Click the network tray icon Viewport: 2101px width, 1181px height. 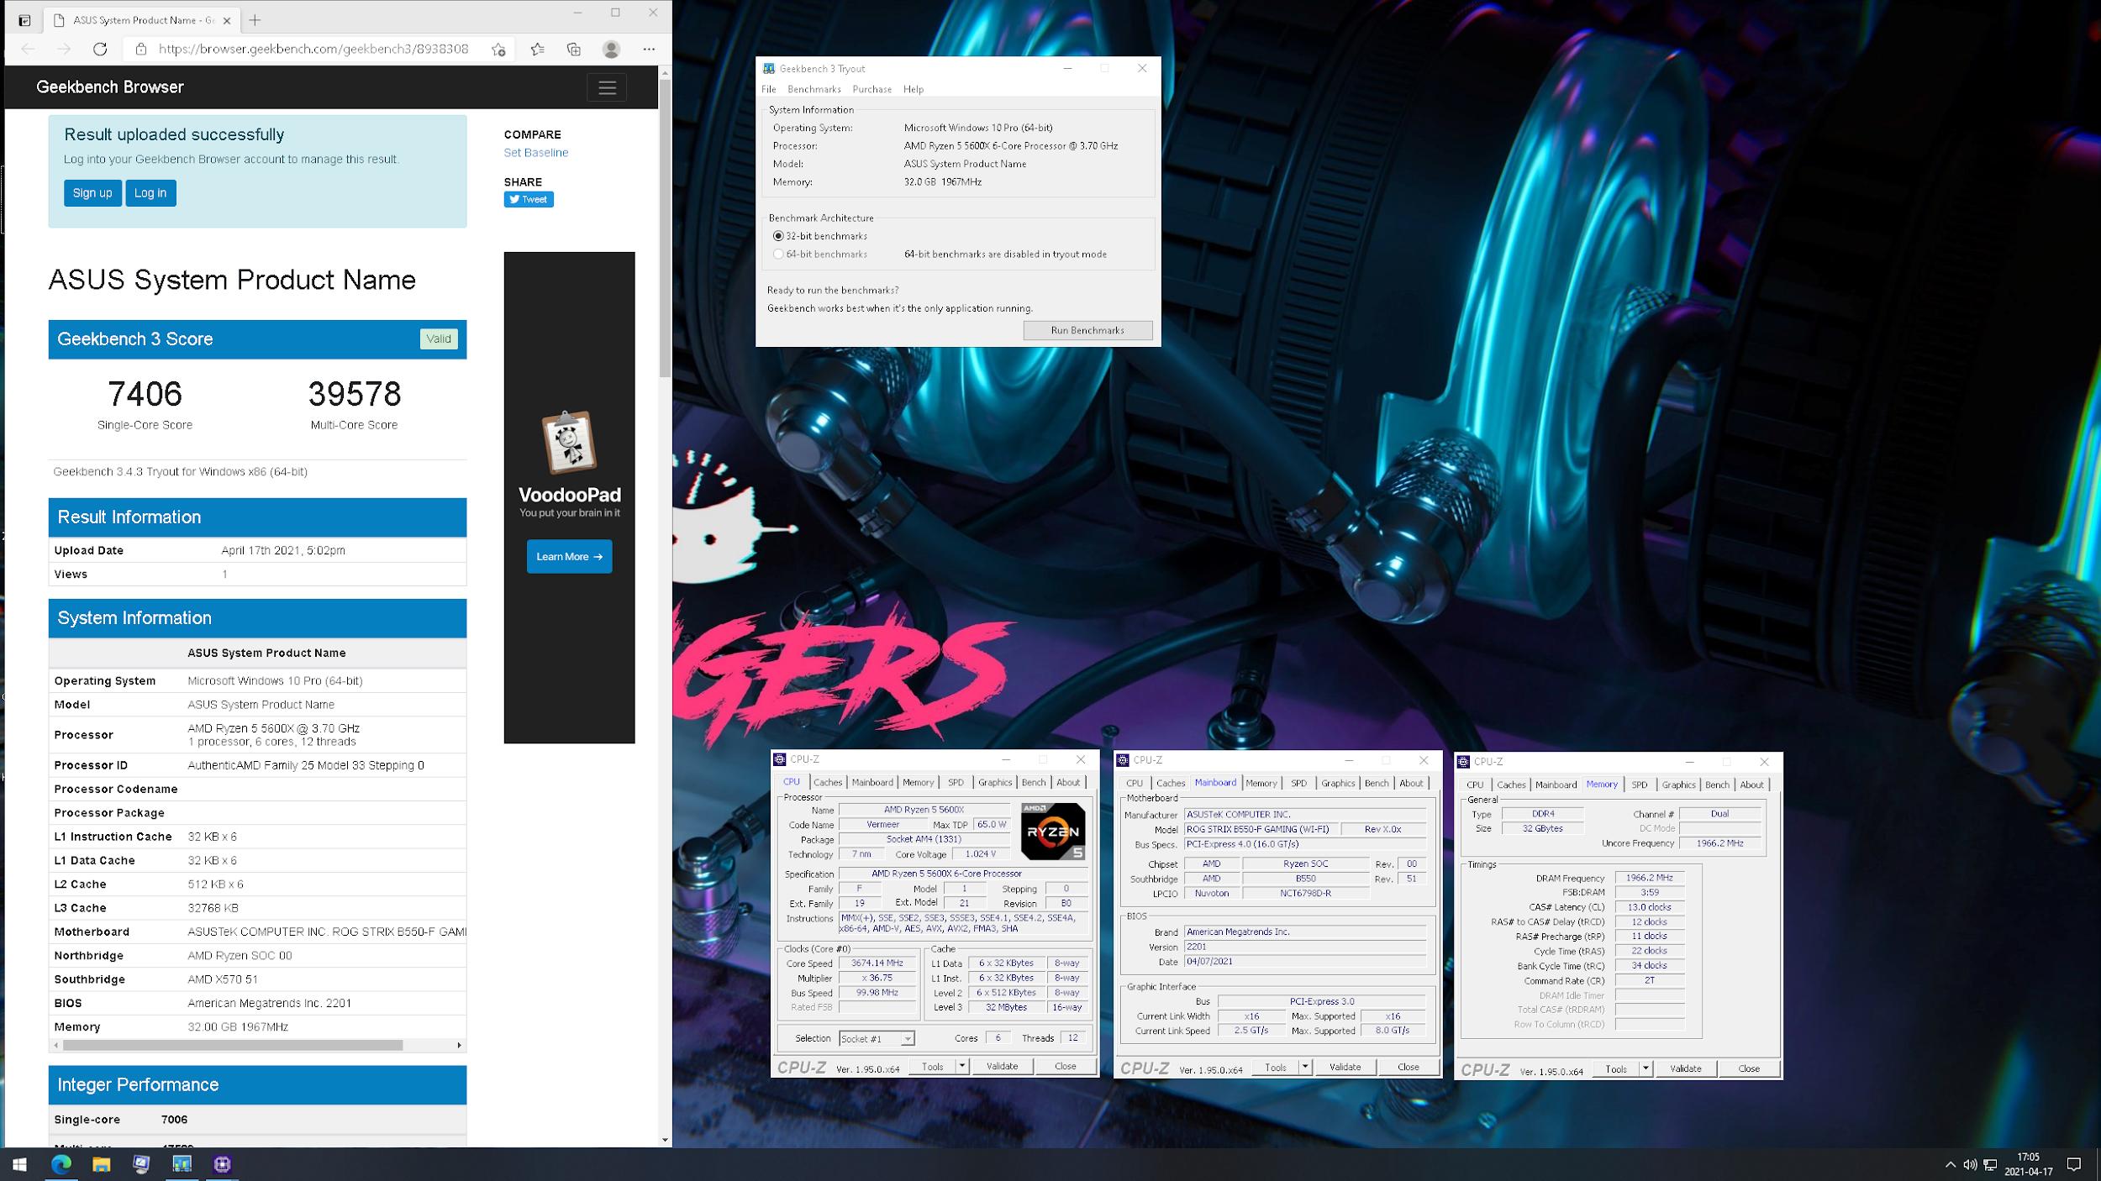click(x=1990, y=1164)
